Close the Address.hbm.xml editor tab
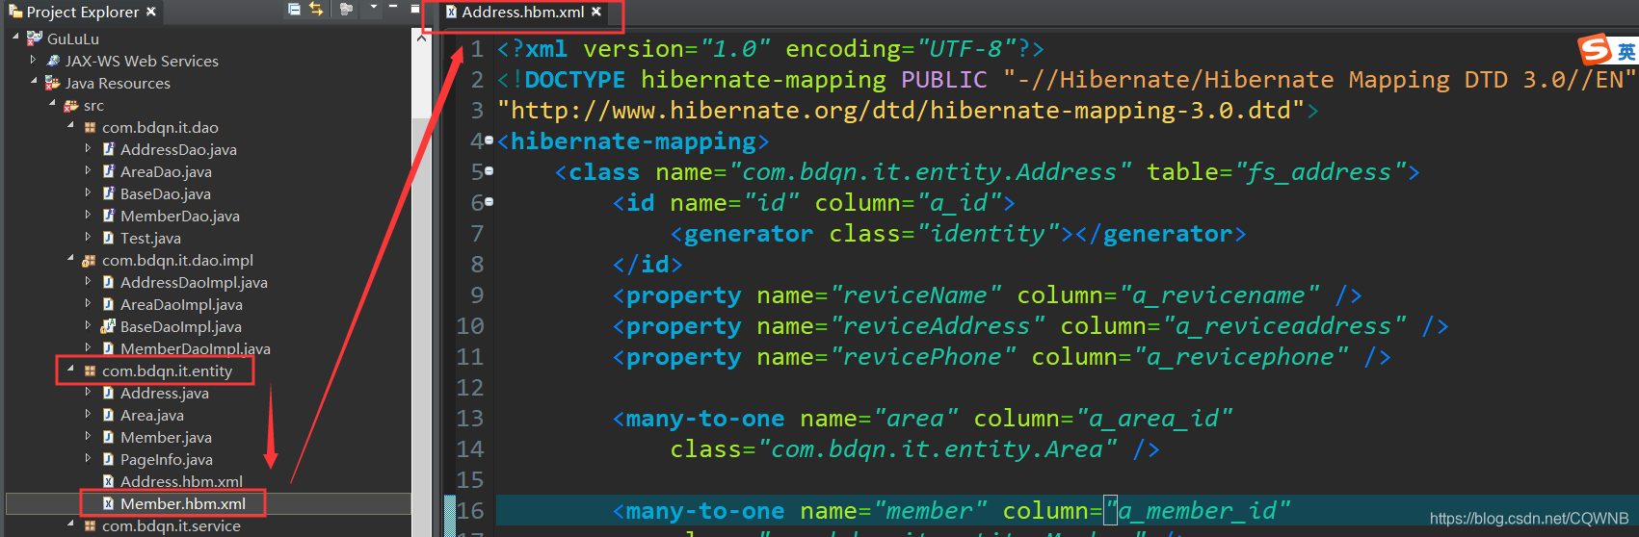The height and width of the screenshot is (537, 1639). pos(596,12)
